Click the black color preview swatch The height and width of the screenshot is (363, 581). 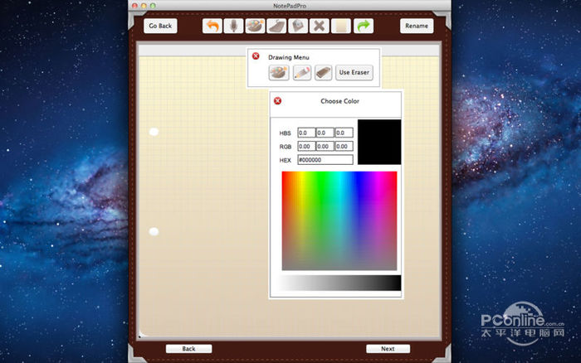379,142
